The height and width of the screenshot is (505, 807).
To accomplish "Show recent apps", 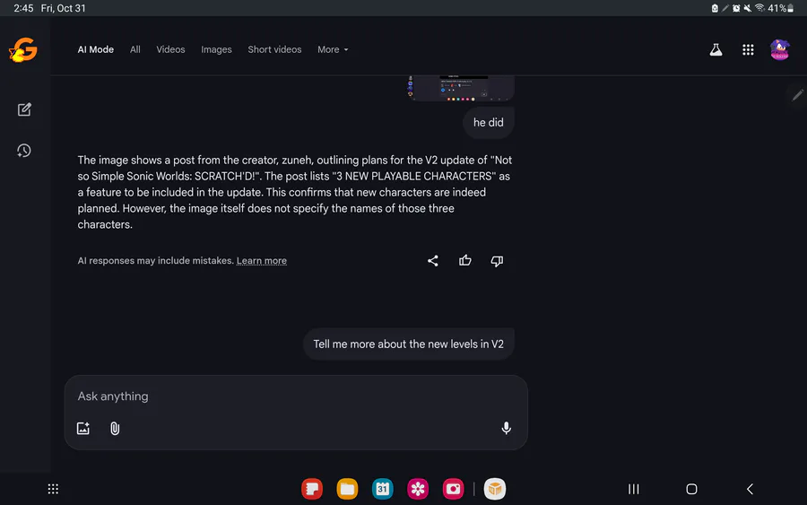I will [634, 489].
